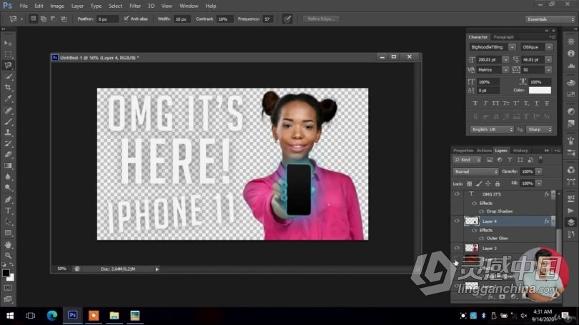The width and height of the screenshot is (579, 325).
Task: Select the Eyedropper tool
Action: 8,99
